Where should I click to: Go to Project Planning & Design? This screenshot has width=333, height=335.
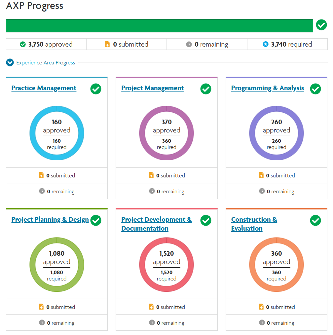click(50, 220)
